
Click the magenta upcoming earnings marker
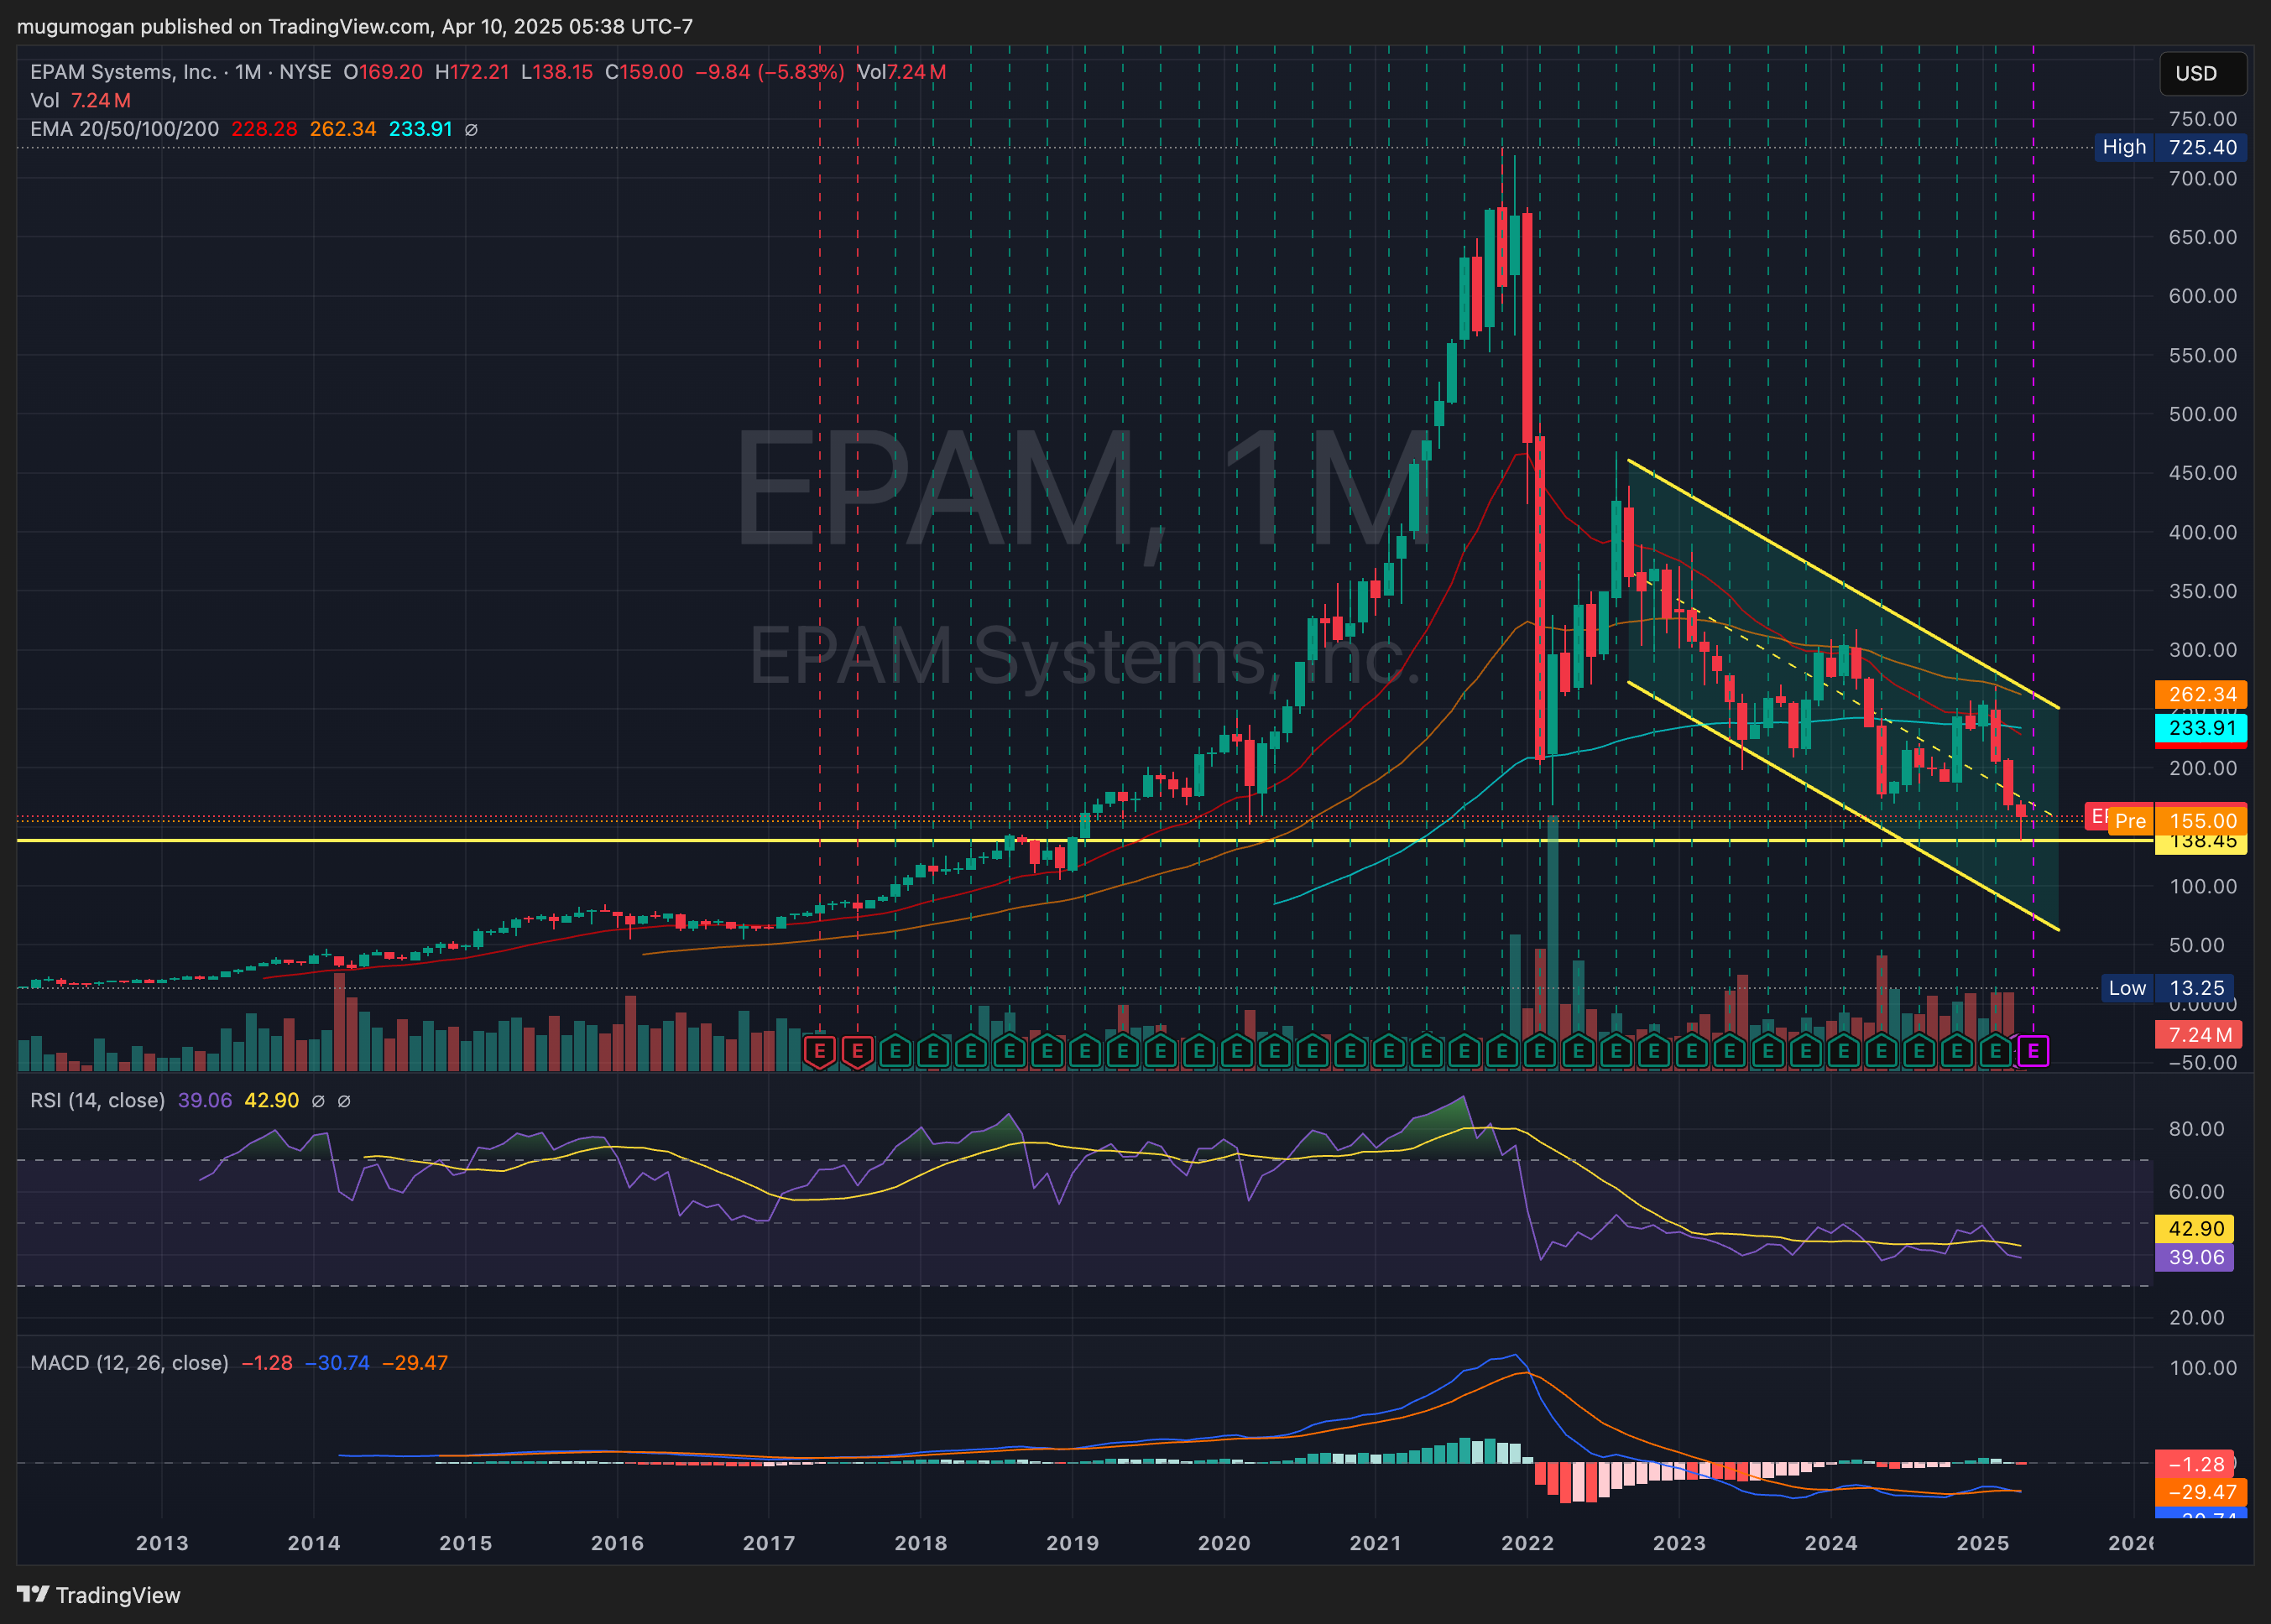pyautogui.click(x=2033, y=1051)
